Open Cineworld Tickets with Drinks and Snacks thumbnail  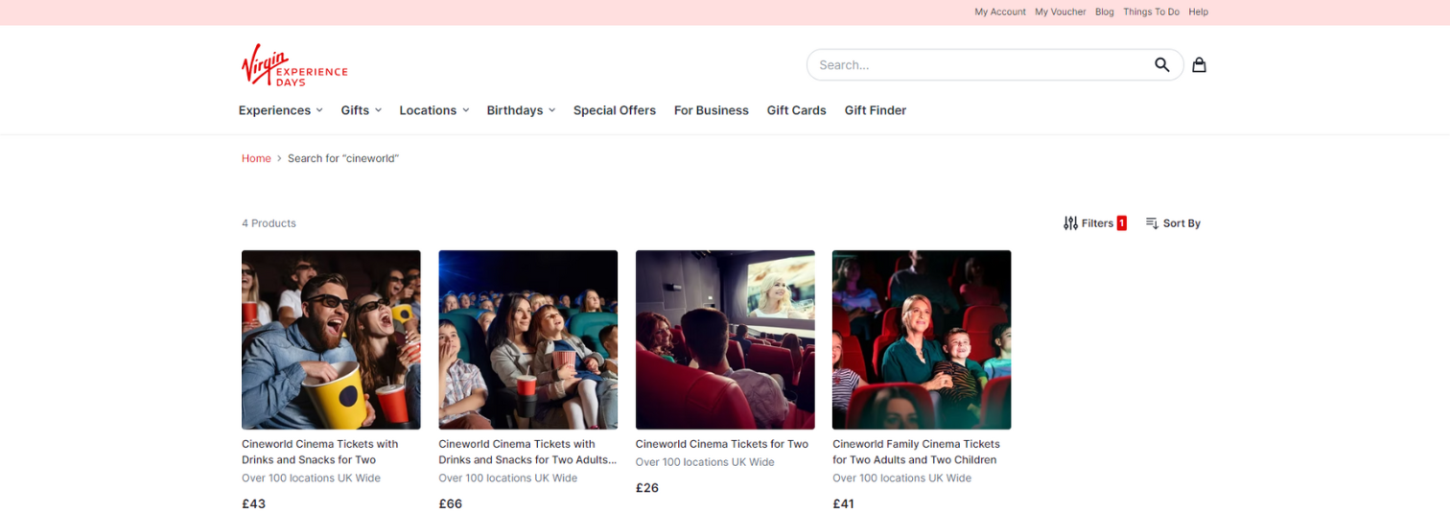[x=331, y=339]
